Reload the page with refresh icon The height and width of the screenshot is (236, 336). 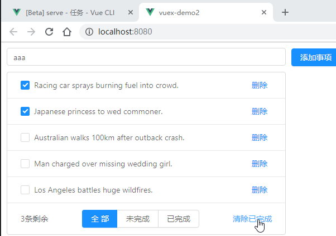tap(49, 32)
